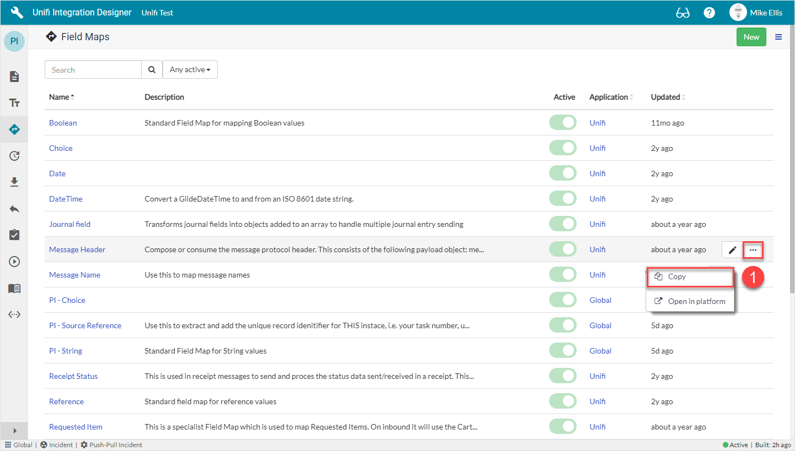Screen dimensions: 795x451
Task: Click the pencil edit icon on Message Header row
Action: point(732,250)
